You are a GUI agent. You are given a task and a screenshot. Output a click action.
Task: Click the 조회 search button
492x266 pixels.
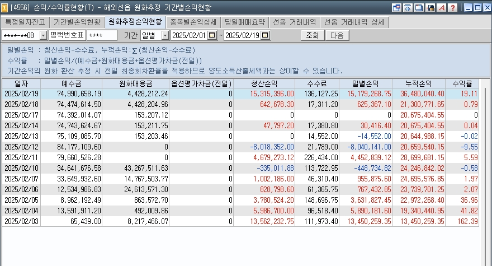coord(313,35)
